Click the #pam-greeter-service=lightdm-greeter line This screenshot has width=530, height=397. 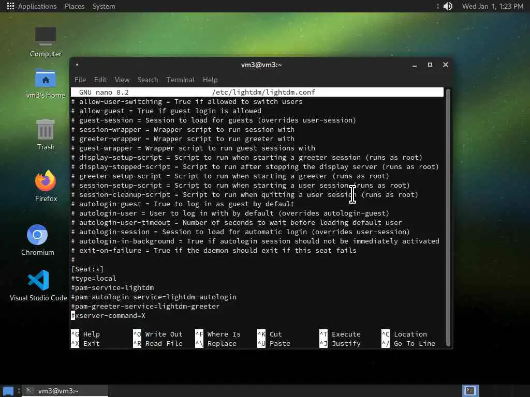tap(145, 306)
